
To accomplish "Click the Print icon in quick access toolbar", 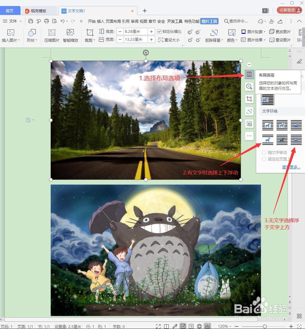I will [x=47, y=21].
